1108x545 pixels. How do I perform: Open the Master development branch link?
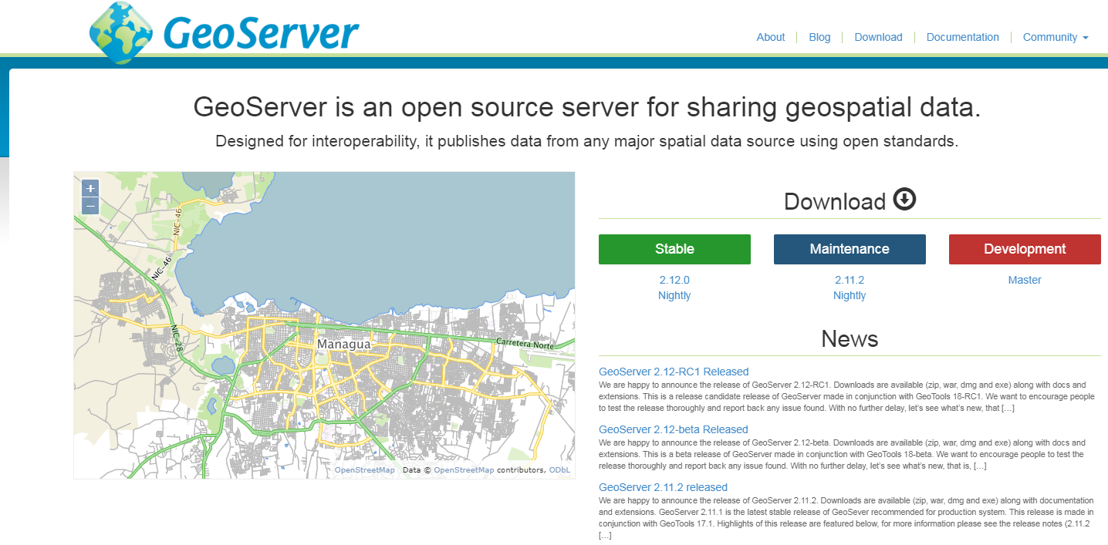pos(1025,280)
